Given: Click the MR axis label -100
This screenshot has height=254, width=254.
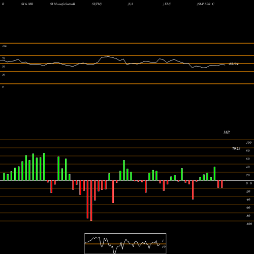Looking at the screenshot, I should pos(249,224).
